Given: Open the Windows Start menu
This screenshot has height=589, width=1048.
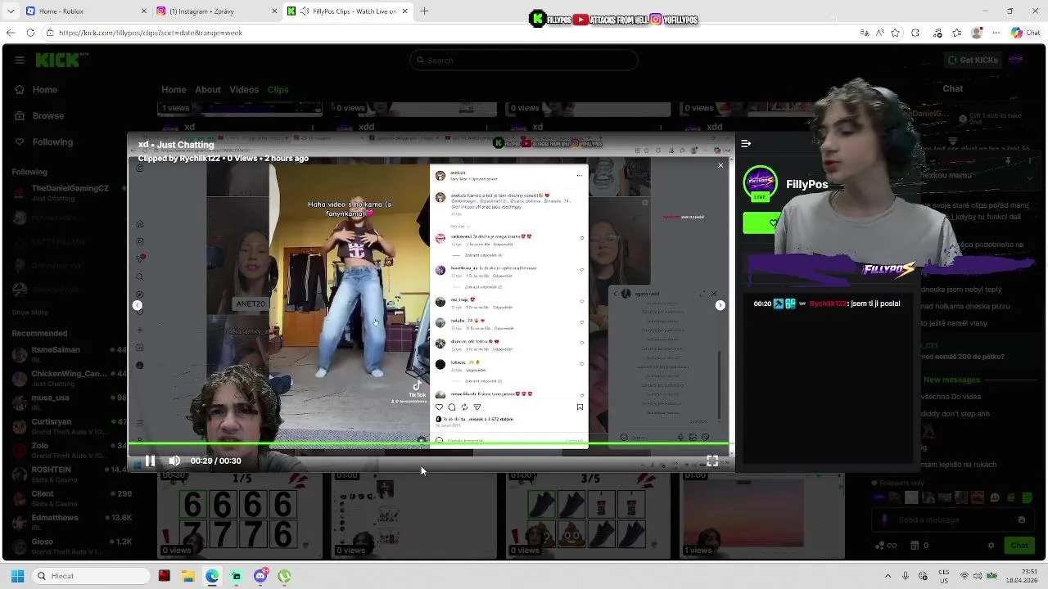Looking at the screenshot, I should pyautogui.click(x=17, y=576).
